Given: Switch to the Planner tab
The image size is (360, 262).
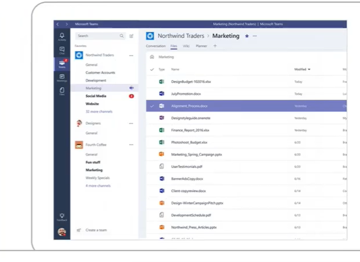Looking at the screenshot, I should click(x=201, y=46).
